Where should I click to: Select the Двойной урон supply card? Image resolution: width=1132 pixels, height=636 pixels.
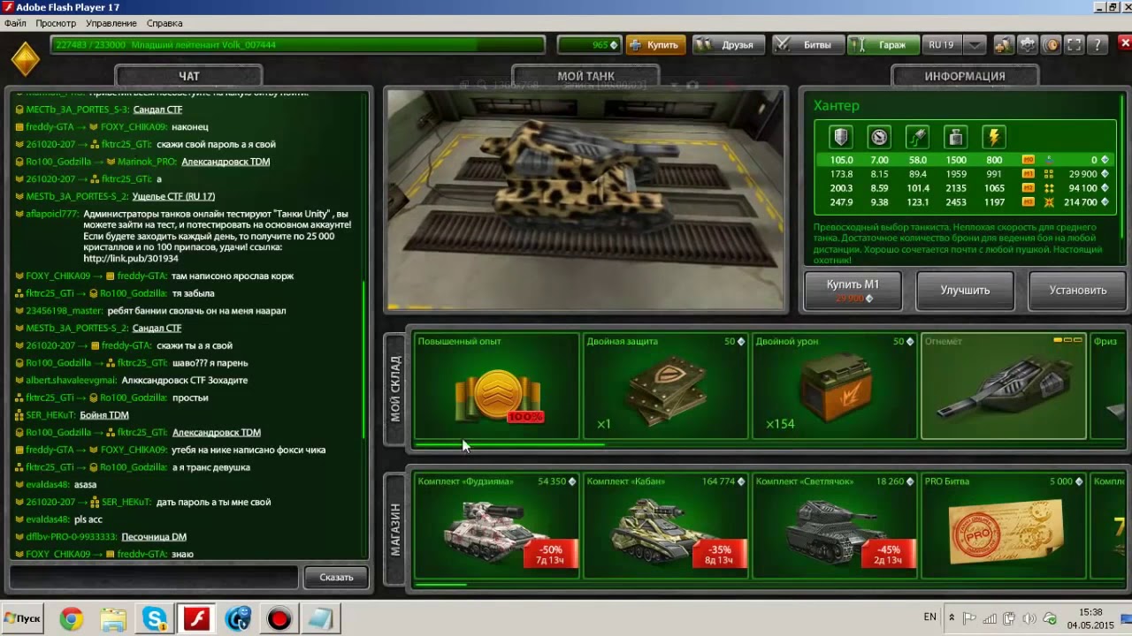click(x=835, y=386)
